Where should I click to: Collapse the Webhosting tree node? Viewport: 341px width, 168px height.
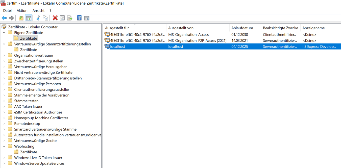[x=4, y=147]
